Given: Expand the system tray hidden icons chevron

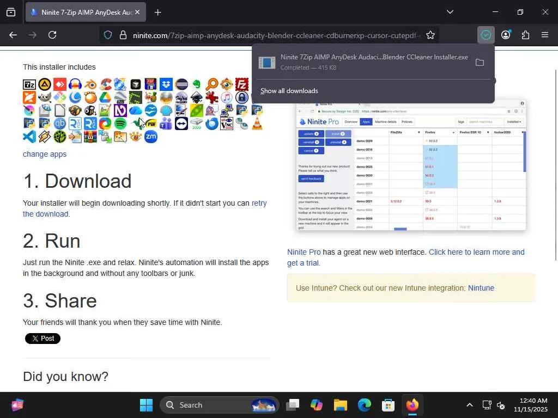Looking at the screenshot, I should coord(470,405).
